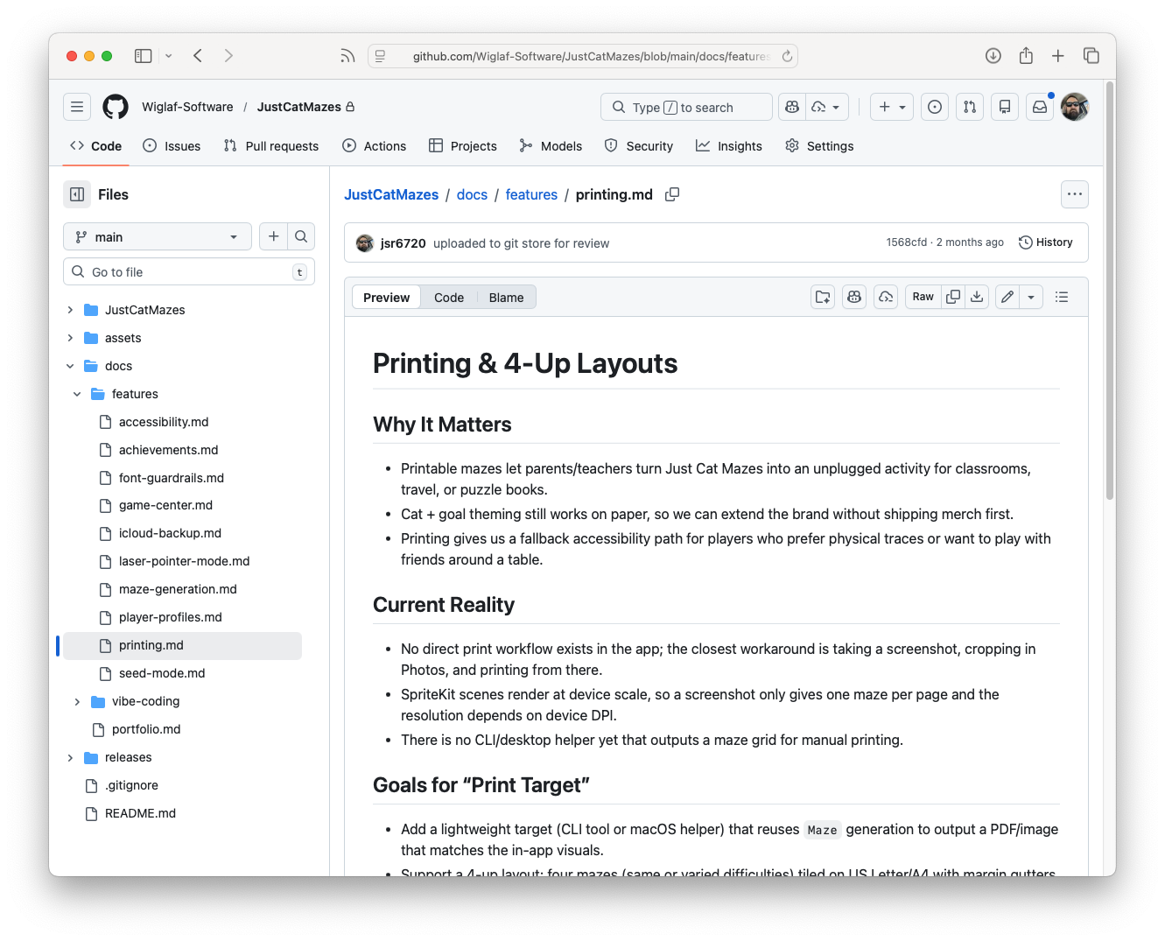Viewport: 1165px width, 941px height.
Task: Open the hamburger navigation menu
Action: coord(77,107)
